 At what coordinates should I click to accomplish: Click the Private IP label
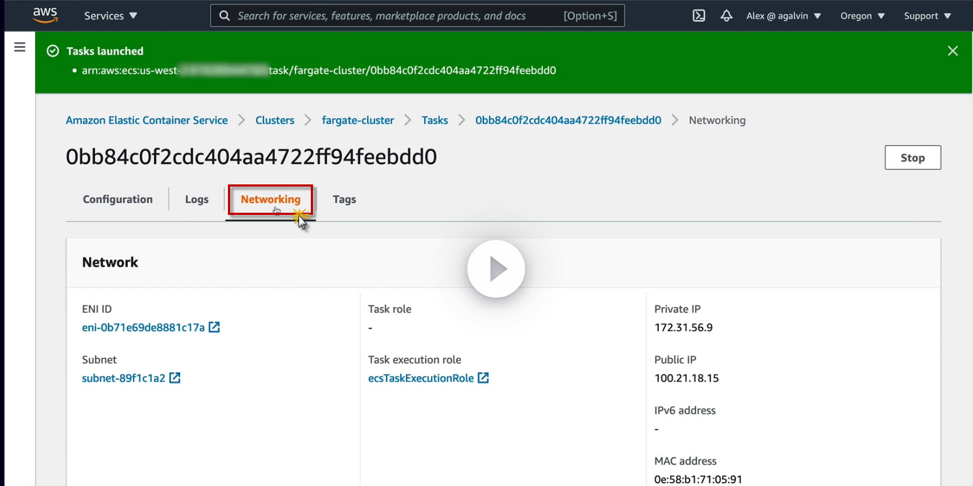click(677, 309)
